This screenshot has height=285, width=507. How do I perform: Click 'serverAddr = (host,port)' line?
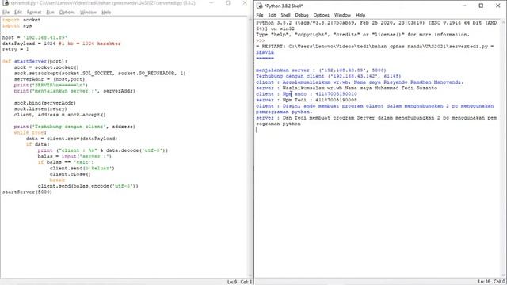click(x=49, y=79)
